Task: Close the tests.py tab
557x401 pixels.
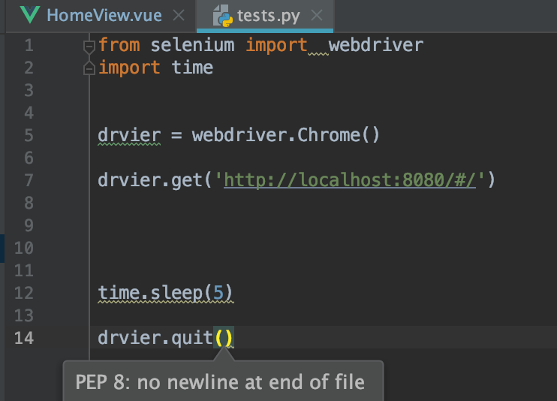Action: [316, 15]
